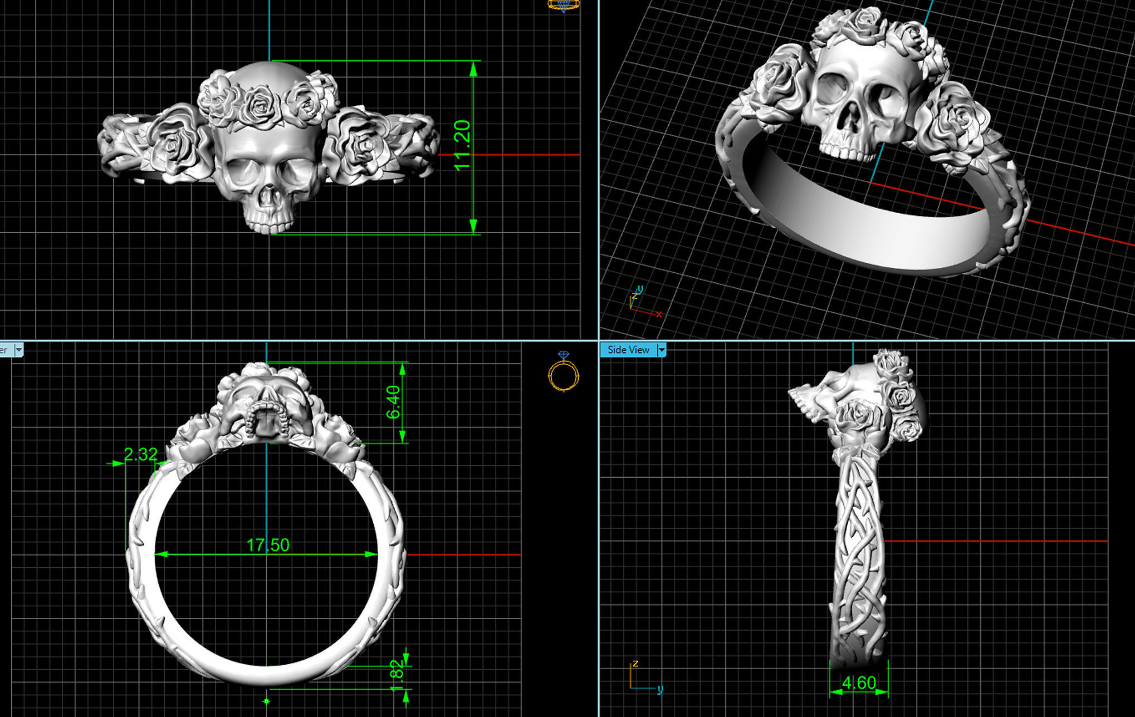
Task: Select the 11.20 height dimension text
Action: point(463,145)
